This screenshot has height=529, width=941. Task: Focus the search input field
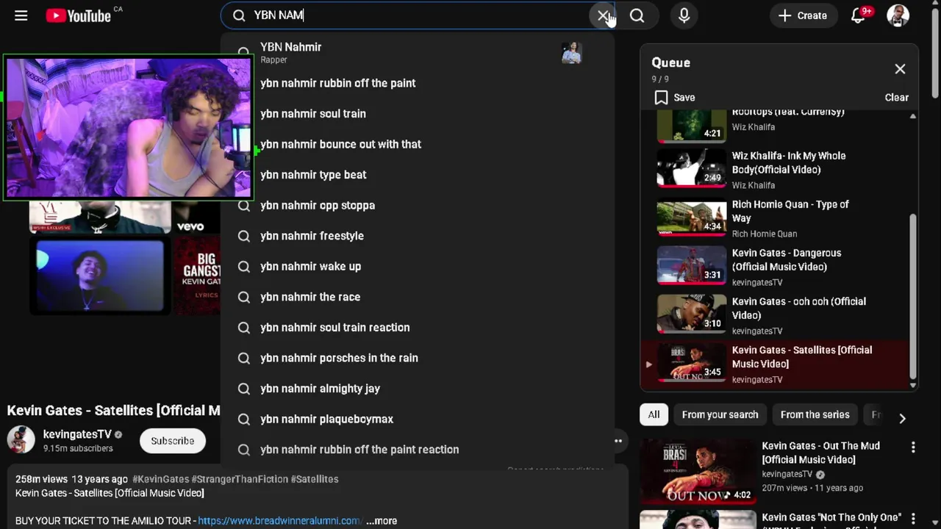pos(419,15)
